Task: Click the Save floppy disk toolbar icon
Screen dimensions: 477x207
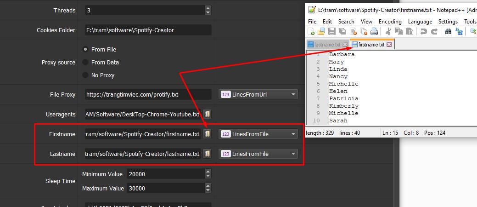Action: 332,31
